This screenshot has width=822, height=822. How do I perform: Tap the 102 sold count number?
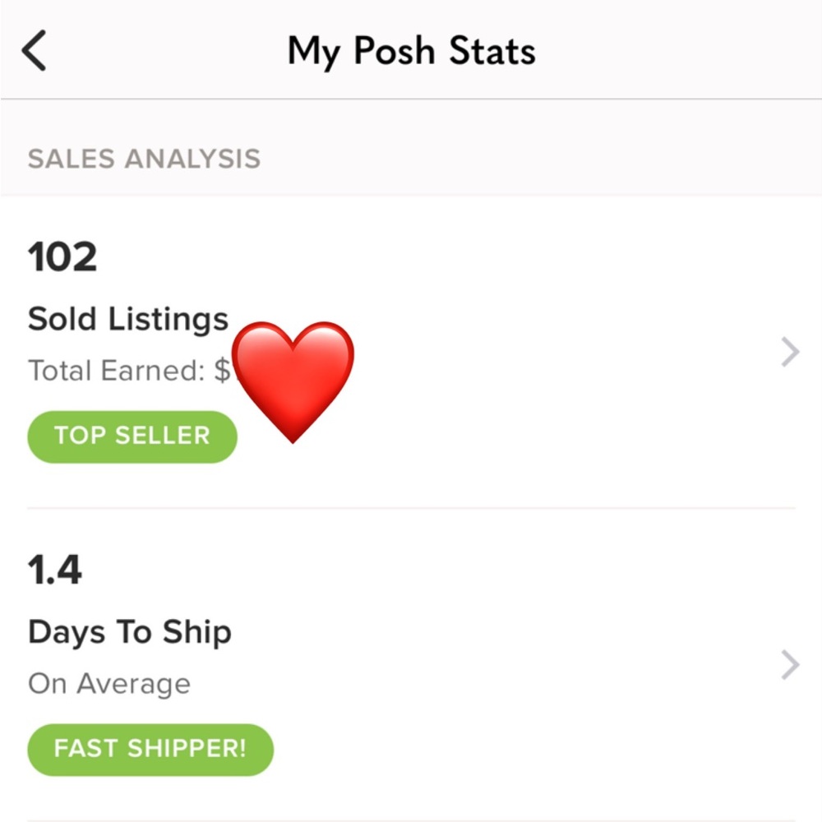62,257
